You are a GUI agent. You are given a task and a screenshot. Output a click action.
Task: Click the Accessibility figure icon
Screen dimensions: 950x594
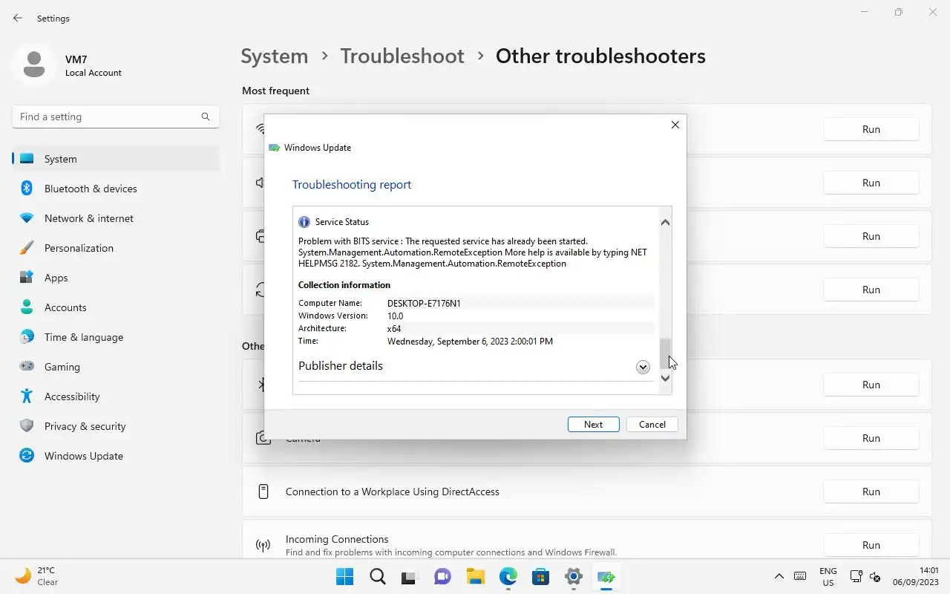click(x=27, y=396)
